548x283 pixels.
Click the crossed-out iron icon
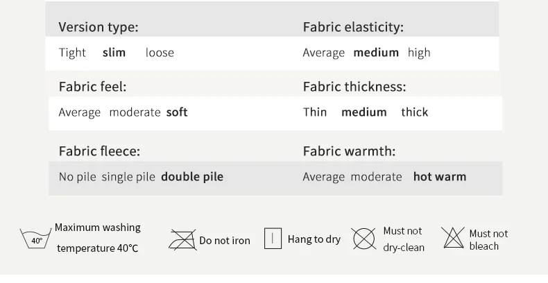click(x=182, y=239)
